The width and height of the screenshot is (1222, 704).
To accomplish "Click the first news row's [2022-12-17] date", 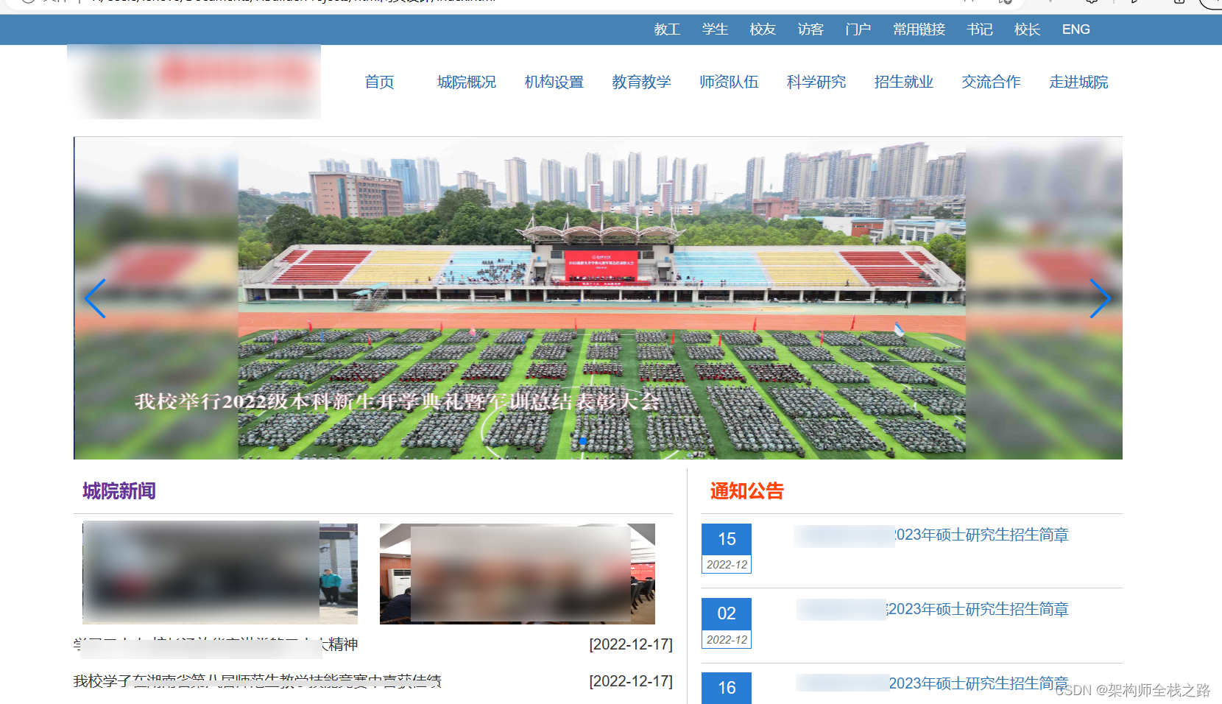I will (631, 644).
